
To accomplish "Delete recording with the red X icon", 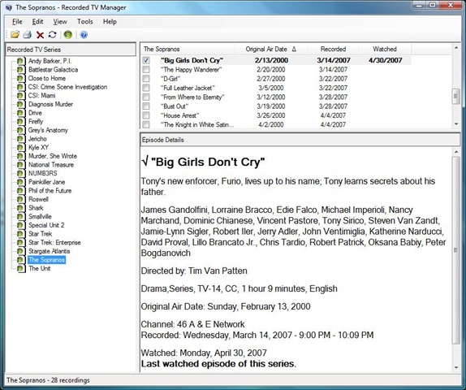I will tap(40, 35).
